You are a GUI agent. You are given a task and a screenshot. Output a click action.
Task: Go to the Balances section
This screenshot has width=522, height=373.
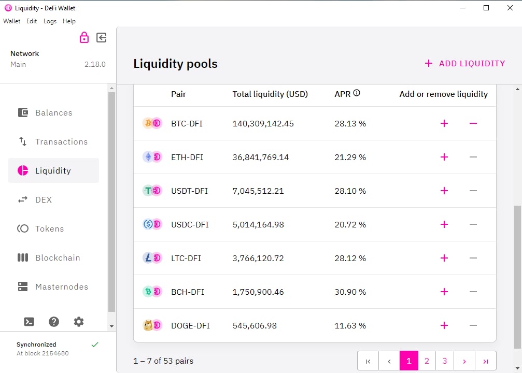53,113
